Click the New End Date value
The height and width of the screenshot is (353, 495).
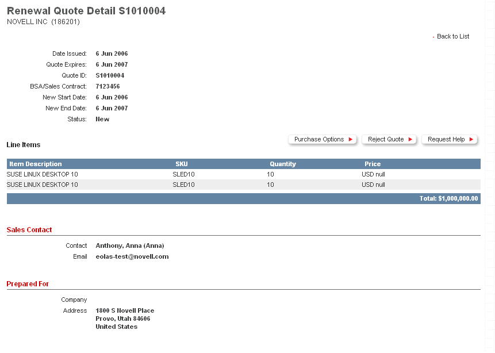pyautogui.click(x=112, y=108)
